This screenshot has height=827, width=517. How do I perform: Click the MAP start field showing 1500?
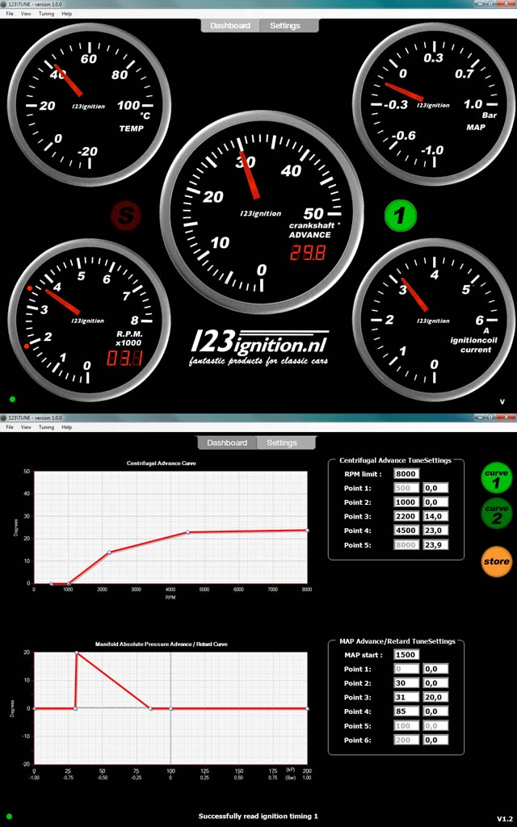[x=407, y=654]
